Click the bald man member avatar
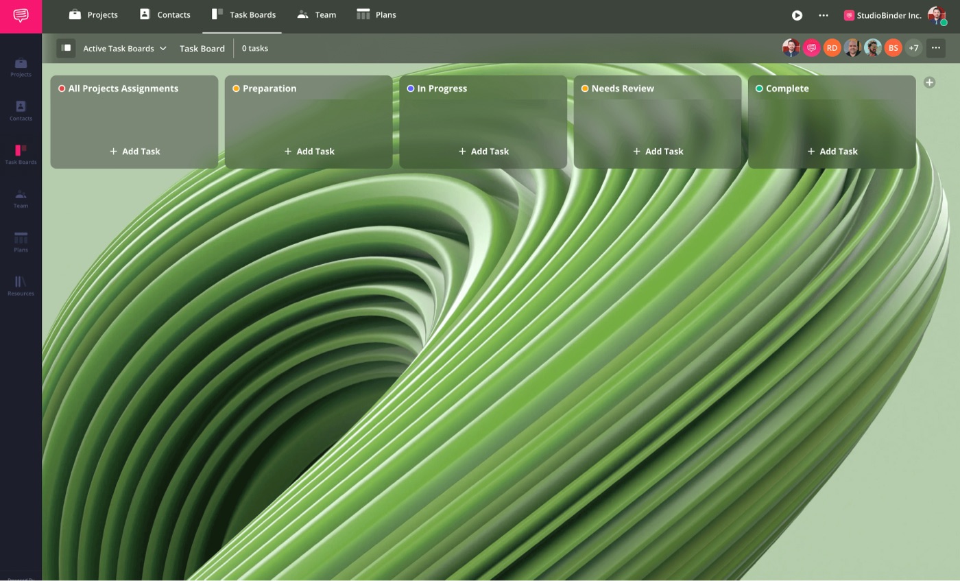960x581 pixels. (852, 48)
